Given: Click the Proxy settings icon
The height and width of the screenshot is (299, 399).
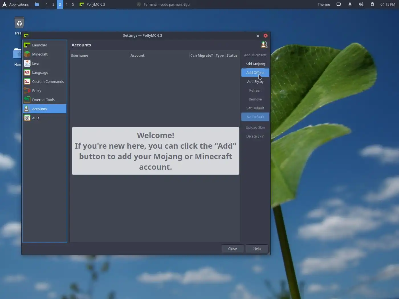Looking at the screenshot, I should 27,91.
